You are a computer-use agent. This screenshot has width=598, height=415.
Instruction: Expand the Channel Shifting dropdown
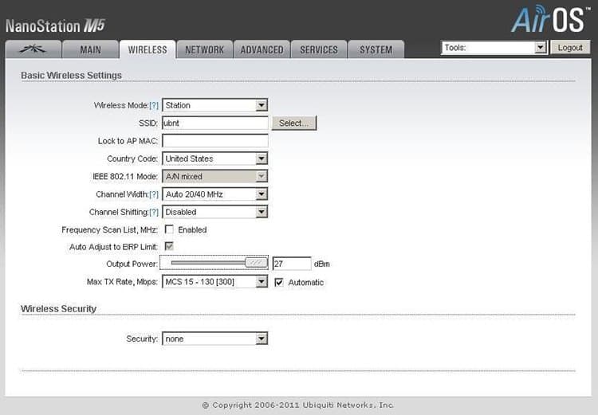tap(215, 212)
